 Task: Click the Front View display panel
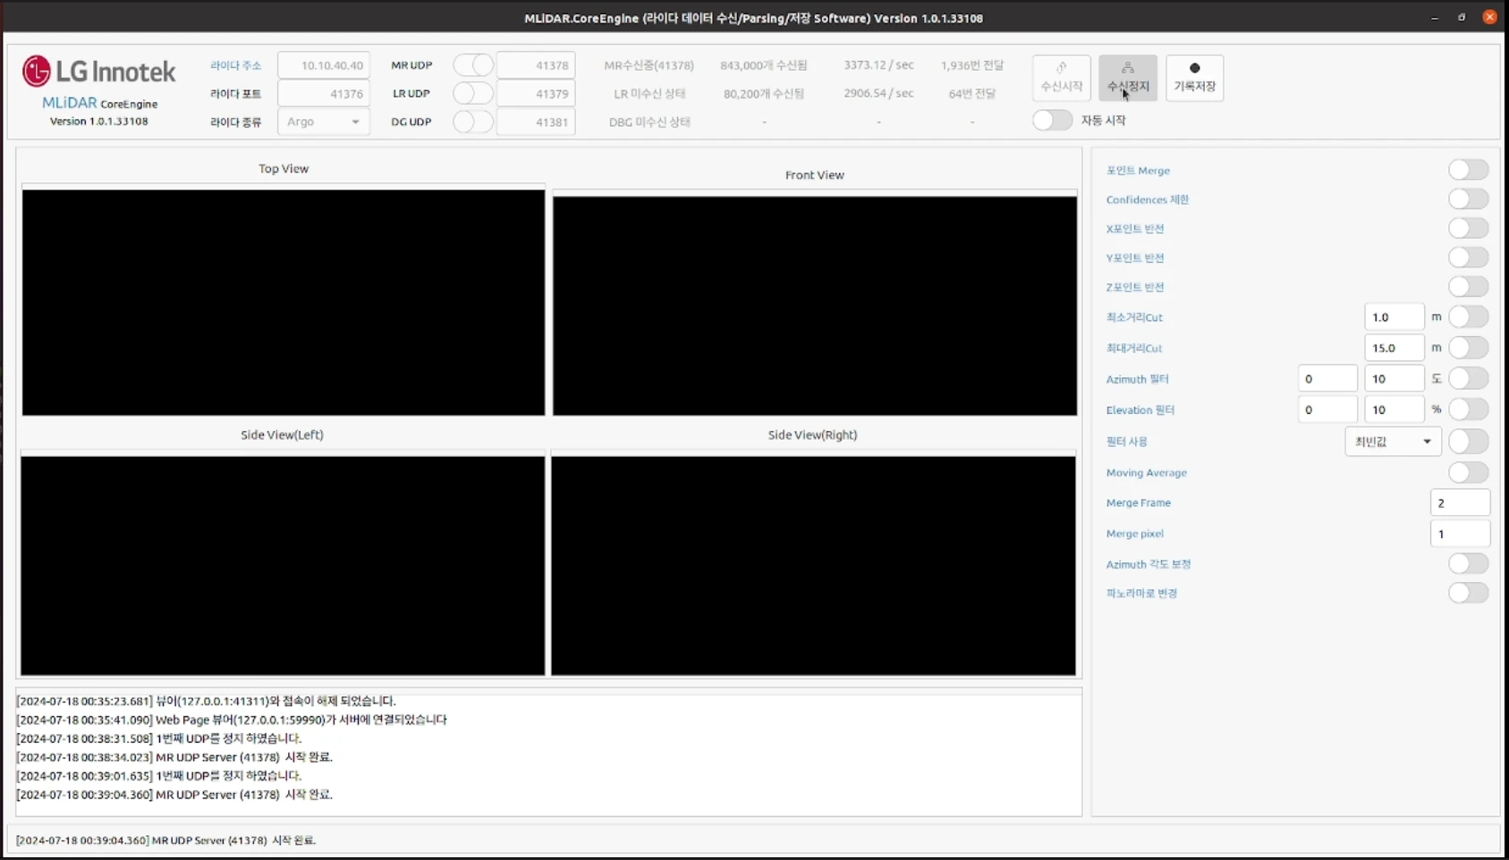coord(815,306)
